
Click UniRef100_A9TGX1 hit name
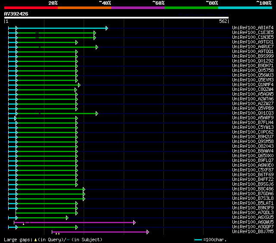pos(253,42)
